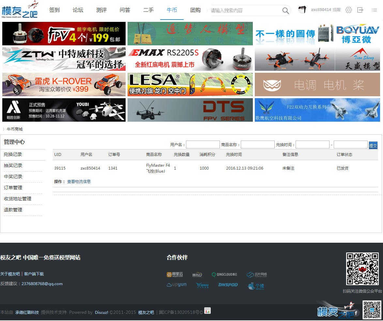Open the 雷虎 K-ROVER banner
Viewport: 383px width, 321px height.
coord(64,84)
